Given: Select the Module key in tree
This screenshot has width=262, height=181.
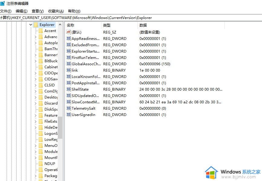Looking at the screenshot, I should (x=51, y=152).
